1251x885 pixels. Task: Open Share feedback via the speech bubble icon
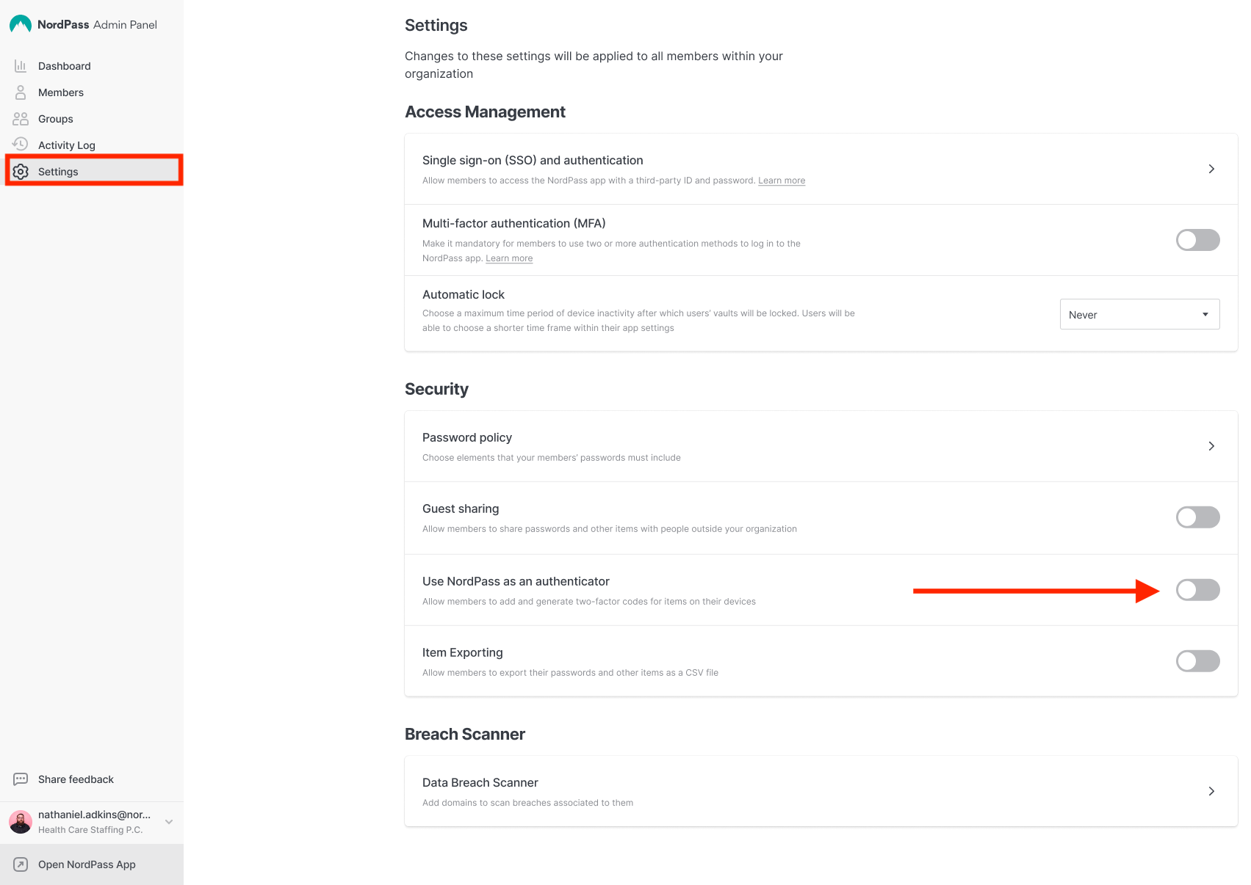20,779
